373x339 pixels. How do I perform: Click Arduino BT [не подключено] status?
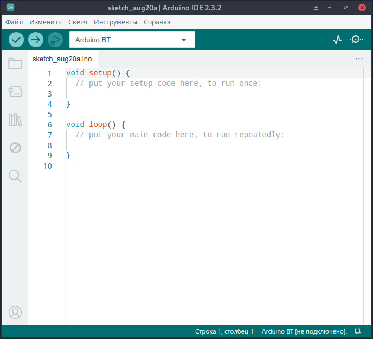(304, 331)
